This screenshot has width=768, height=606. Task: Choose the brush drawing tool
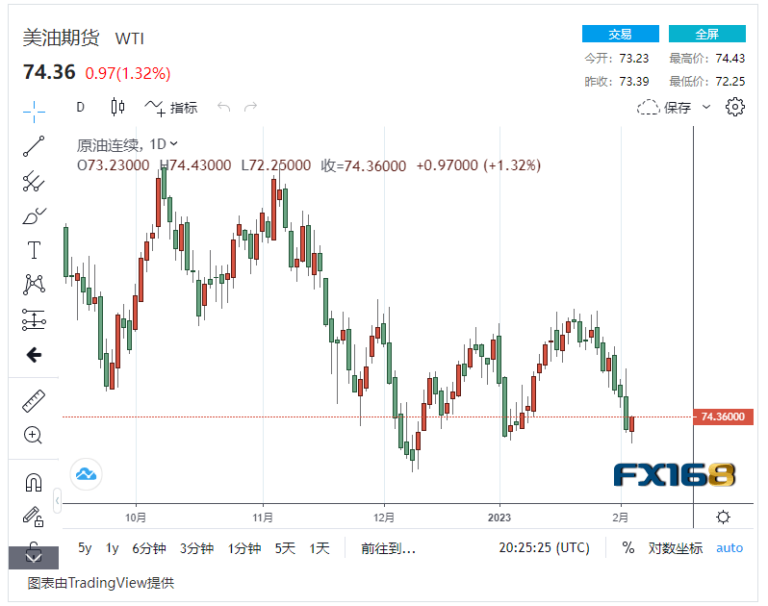click(x=34, y=215)
